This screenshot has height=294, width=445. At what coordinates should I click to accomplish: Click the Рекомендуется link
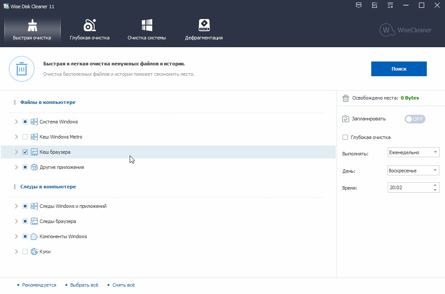[x=39, y=285]
